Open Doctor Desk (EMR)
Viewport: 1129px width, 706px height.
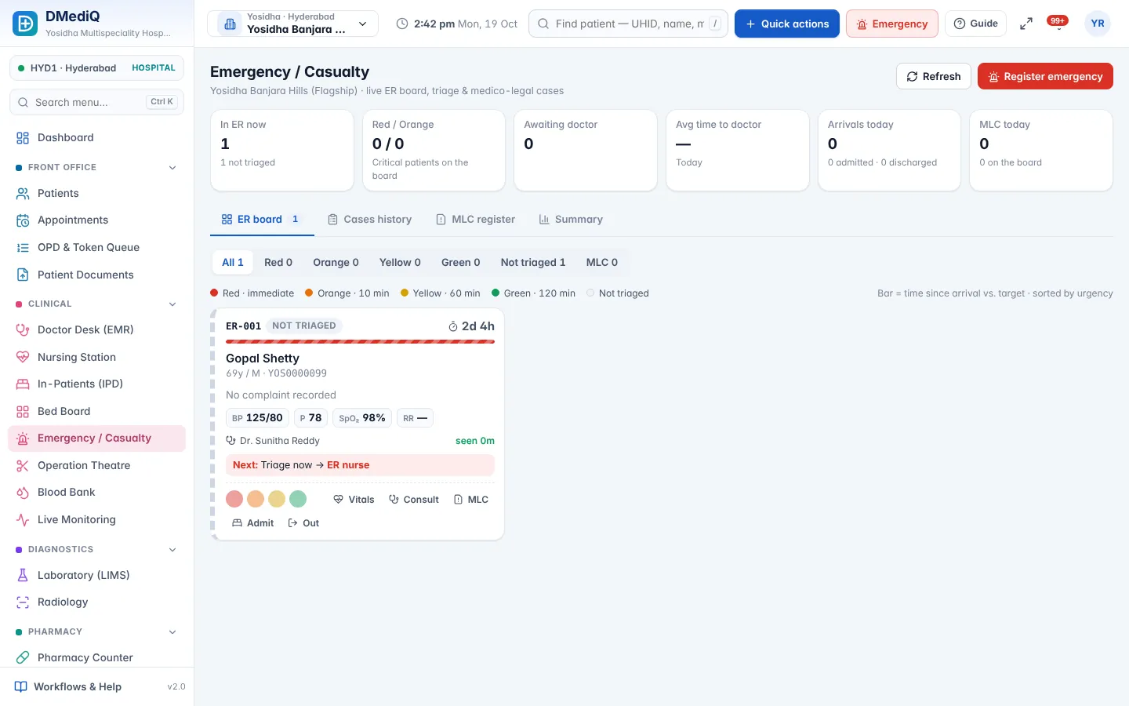click(96, 329)
